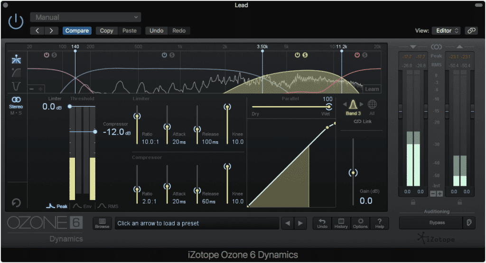Click the Copy button

[x=106, y=31]
